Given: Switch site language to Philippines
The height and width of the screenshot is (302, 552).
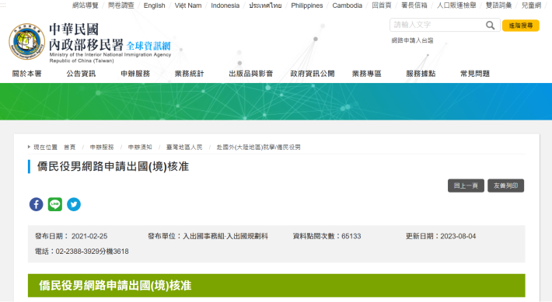Looking at the screenshot, I should [307, 5].
